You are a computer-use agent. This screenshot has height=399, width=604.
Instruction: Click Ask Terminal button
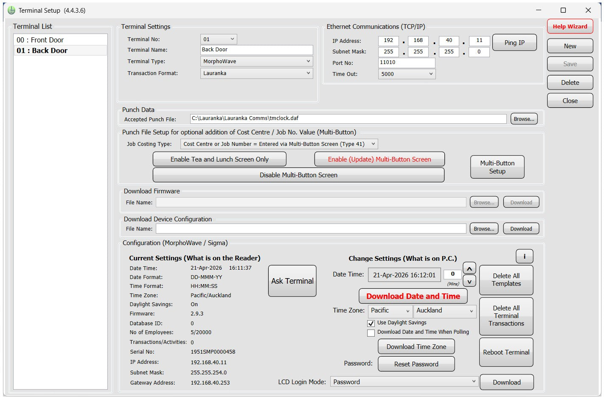pyautogui.click(x=292, y=281)
